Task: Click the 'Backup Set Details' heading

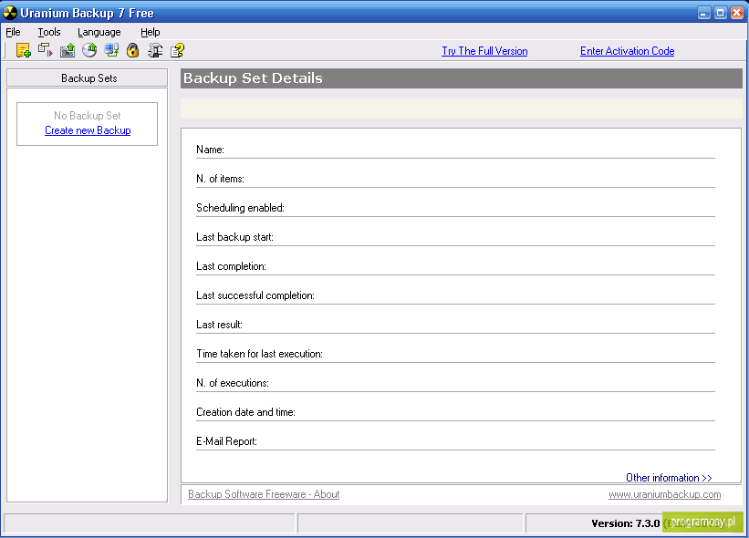Action: click(x=254, y=78)
